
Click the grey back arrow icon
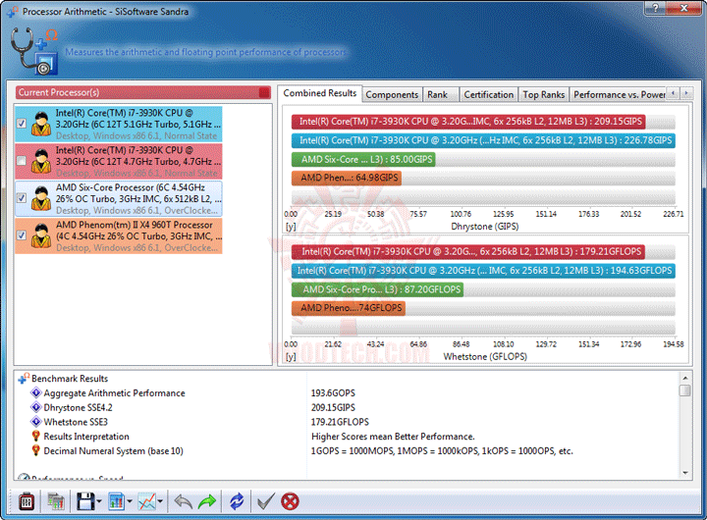coord(183,501)
